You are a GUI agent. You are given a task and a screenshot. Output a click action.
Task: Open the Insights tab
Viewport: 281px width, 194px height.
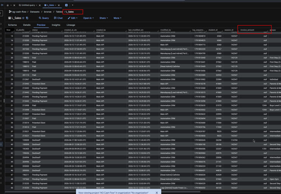[x=56, y=25]
